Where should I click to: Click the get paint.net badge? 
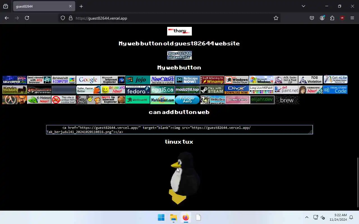click(x=286, y=90)
